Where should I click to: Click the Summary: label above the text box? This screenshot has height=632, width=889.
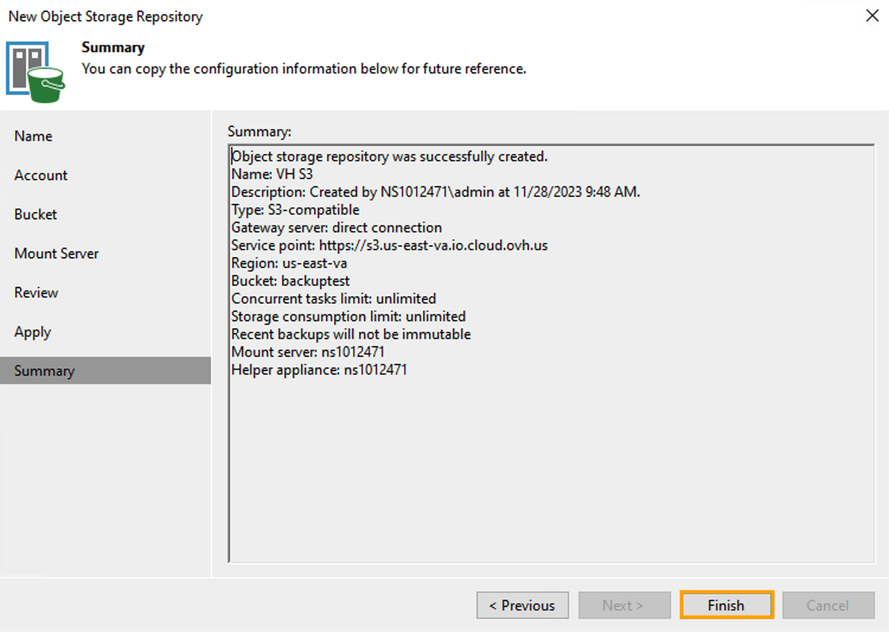pyautogui.click(x=250, y=131)
